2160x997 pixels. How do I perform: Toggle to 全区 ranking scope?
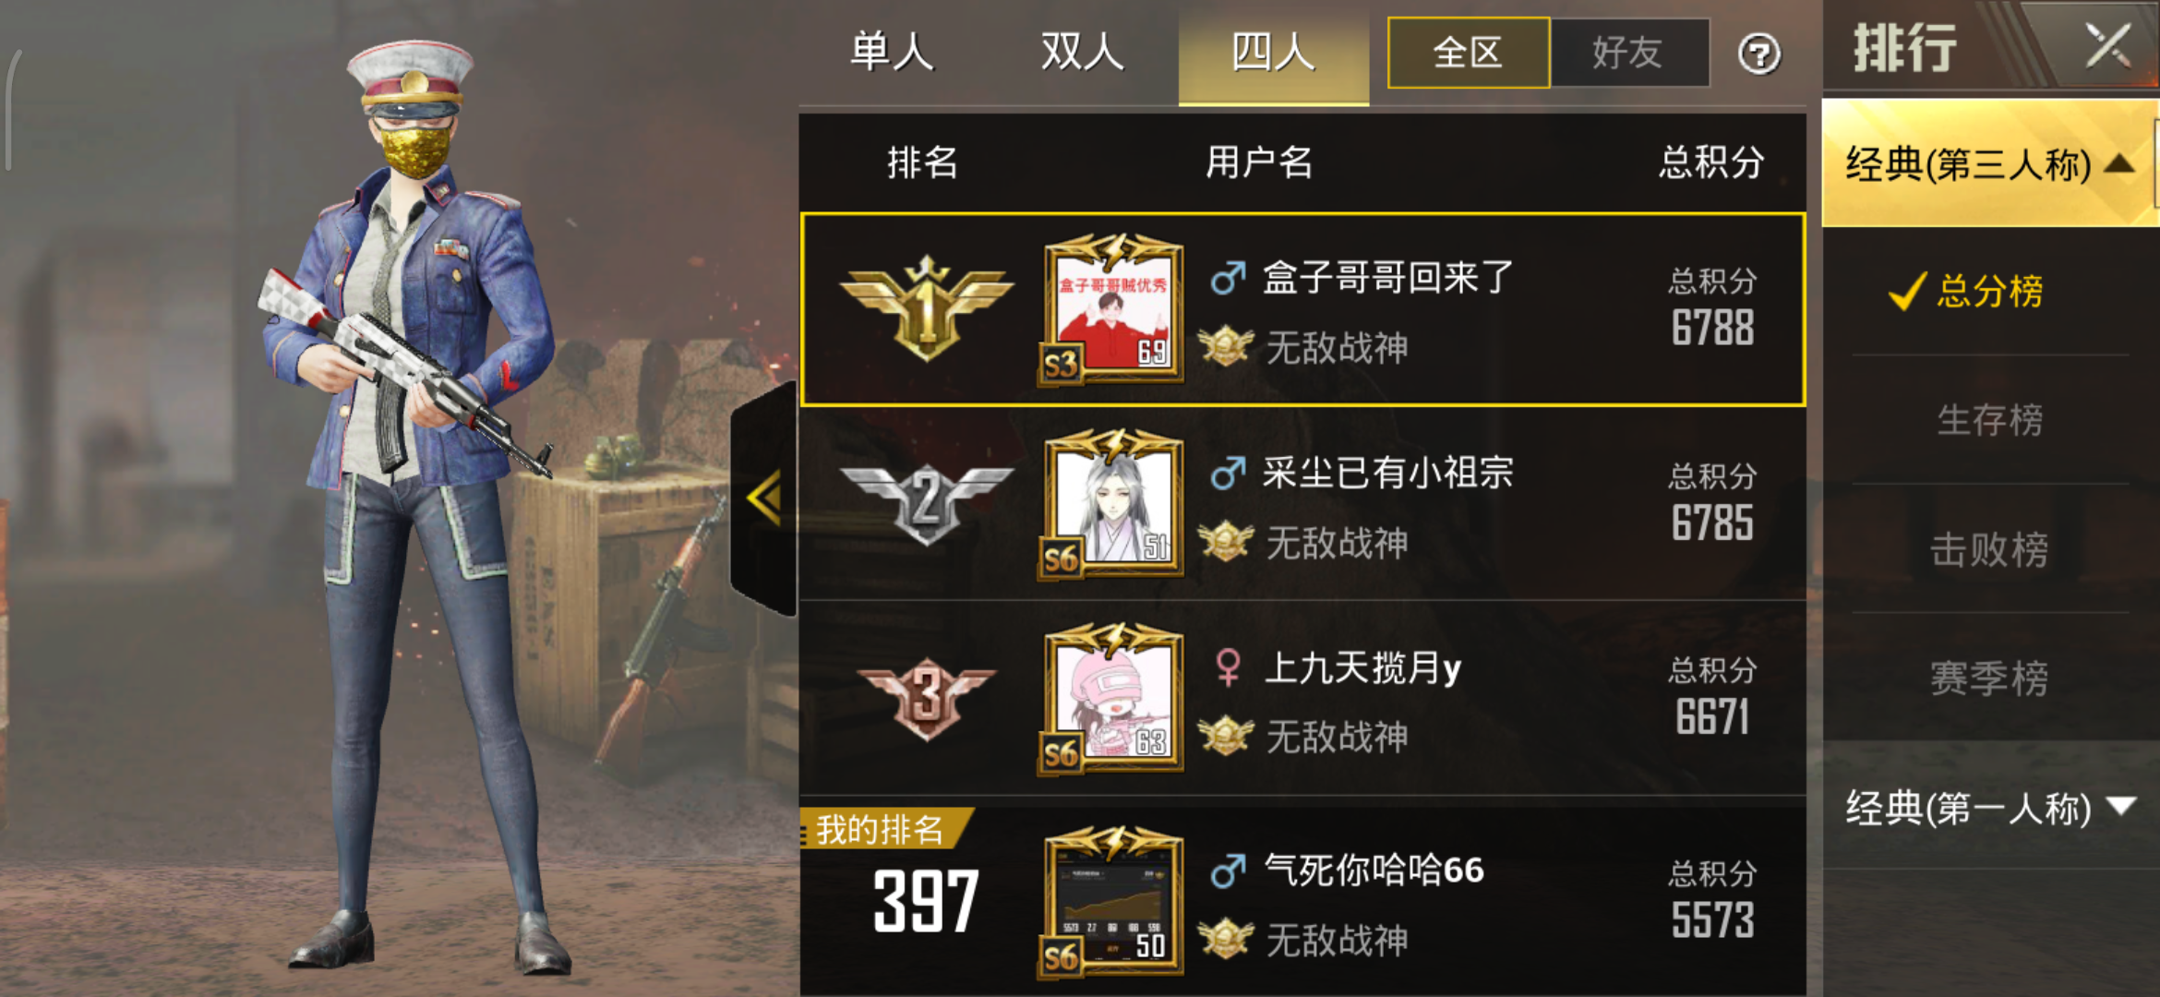(1469, 53)
